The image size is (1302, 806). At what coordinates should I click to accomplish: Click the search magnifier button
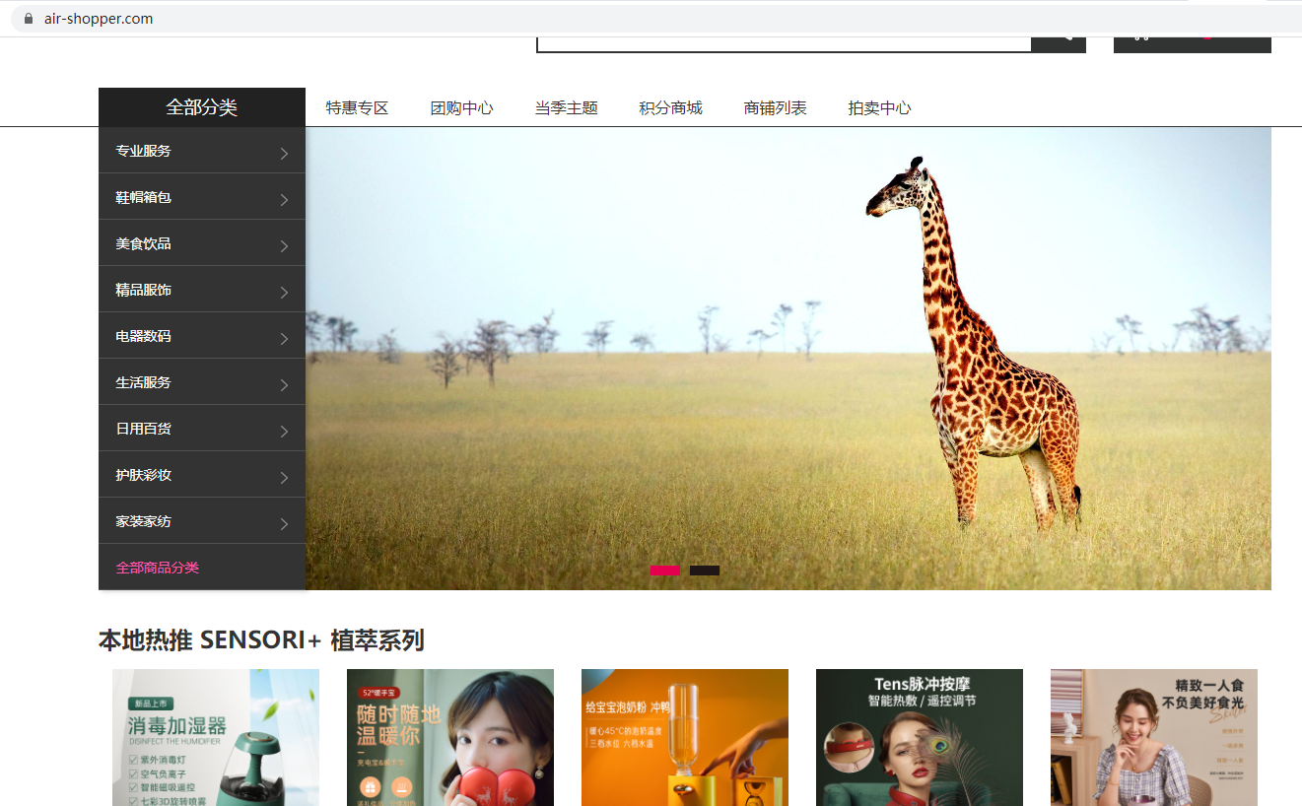1059,40
